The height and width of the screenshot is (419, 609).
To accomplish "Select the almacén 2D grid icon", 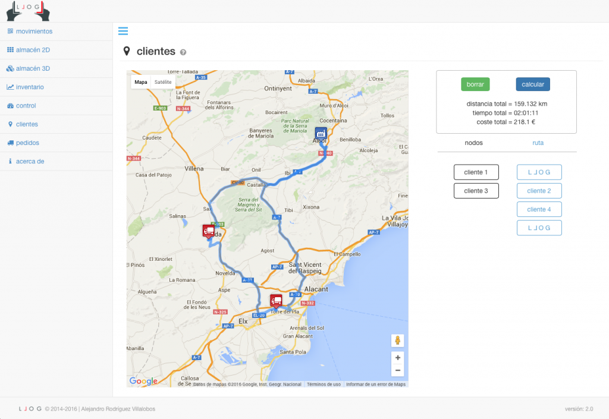I will 10,50.
